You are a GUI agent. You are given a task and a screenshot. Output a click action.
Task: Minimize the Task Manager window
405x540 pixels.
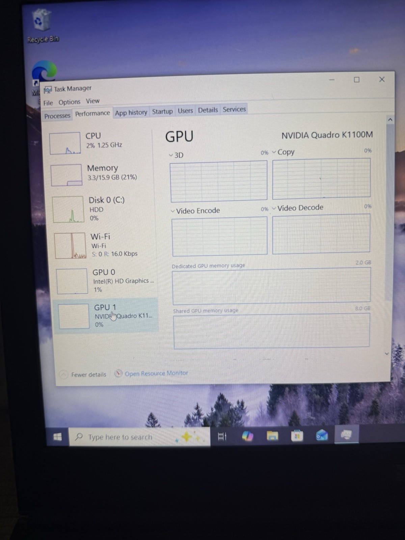tap(332, 80)
